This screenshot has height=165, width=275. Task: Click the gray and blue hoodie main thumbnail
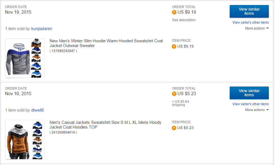(x=18, y=58)
